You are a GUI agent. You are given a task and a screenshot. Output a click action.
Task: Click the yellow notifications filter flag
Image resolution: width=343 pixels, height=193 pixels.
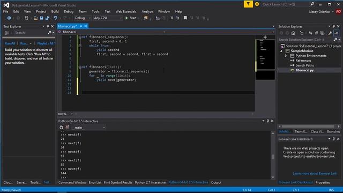[248, 4]
